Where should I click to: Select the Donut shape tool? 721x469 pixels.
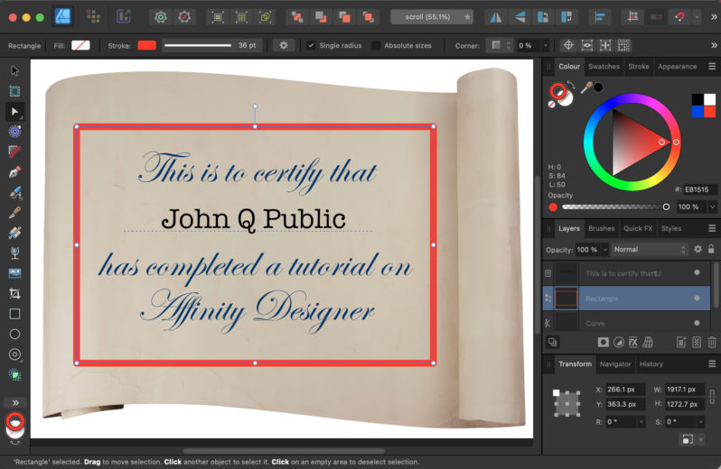coord(14,354)
